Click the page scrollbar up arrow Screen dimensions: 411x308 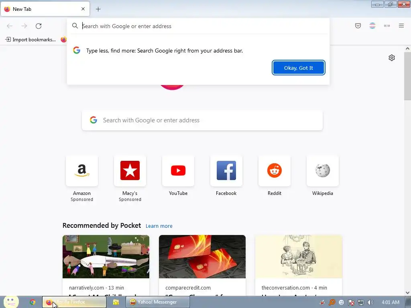click(x=407, y=49)
